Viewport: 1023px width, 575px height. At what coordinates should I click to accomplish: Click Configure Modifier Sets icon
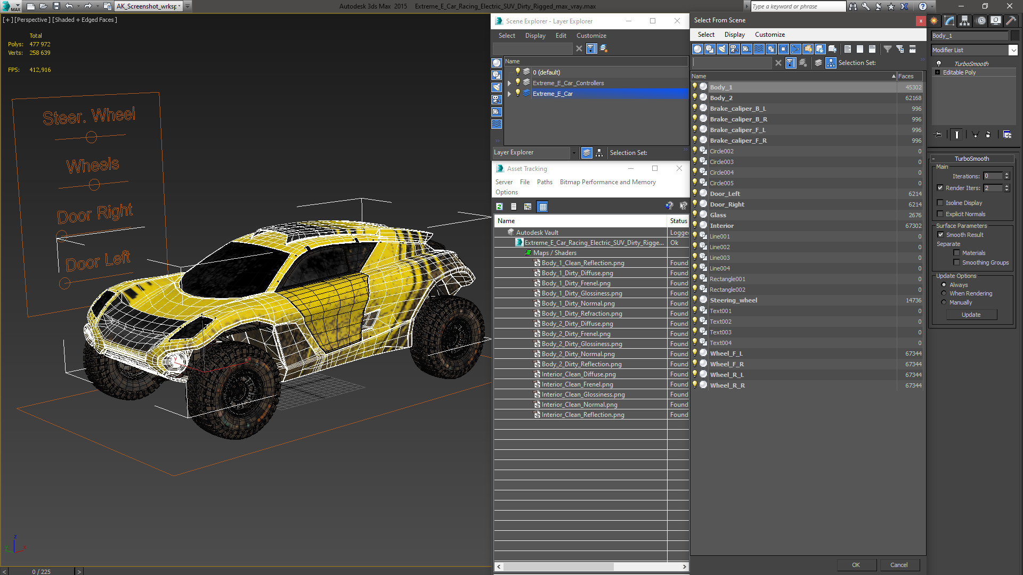1007,135
